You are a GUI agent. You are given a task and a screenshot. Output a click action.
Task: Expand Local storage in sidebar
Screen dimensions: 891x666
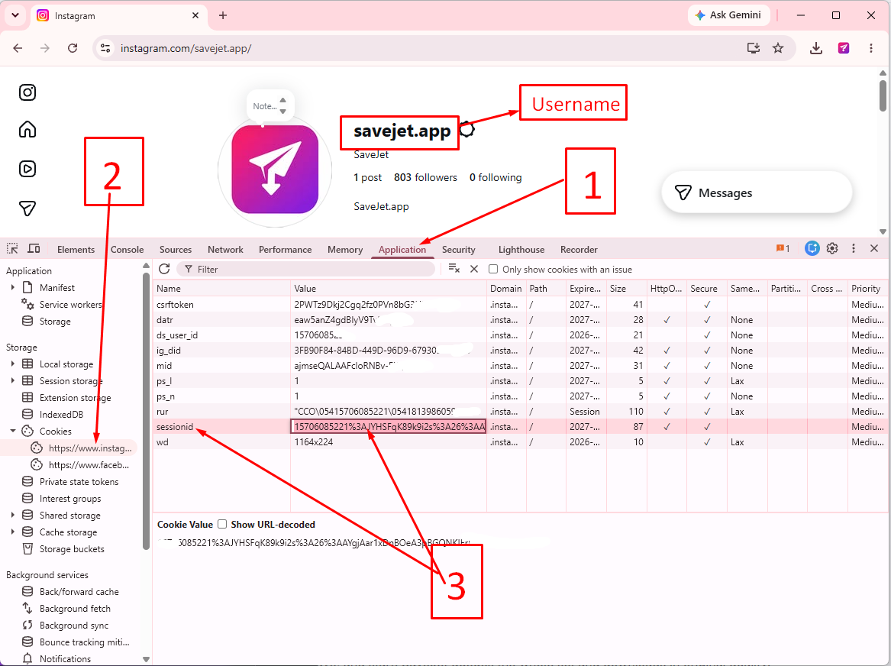[12, 364]
